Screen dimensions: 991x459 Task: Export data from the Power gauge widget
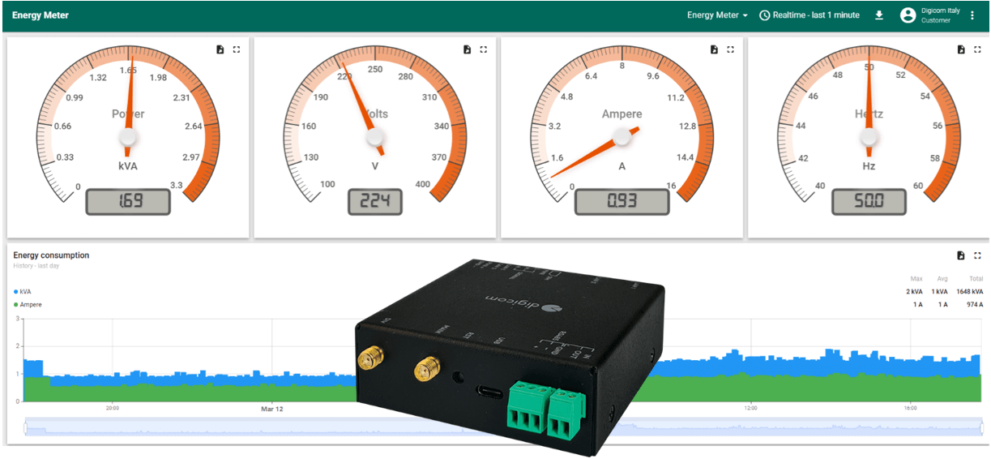220,49
